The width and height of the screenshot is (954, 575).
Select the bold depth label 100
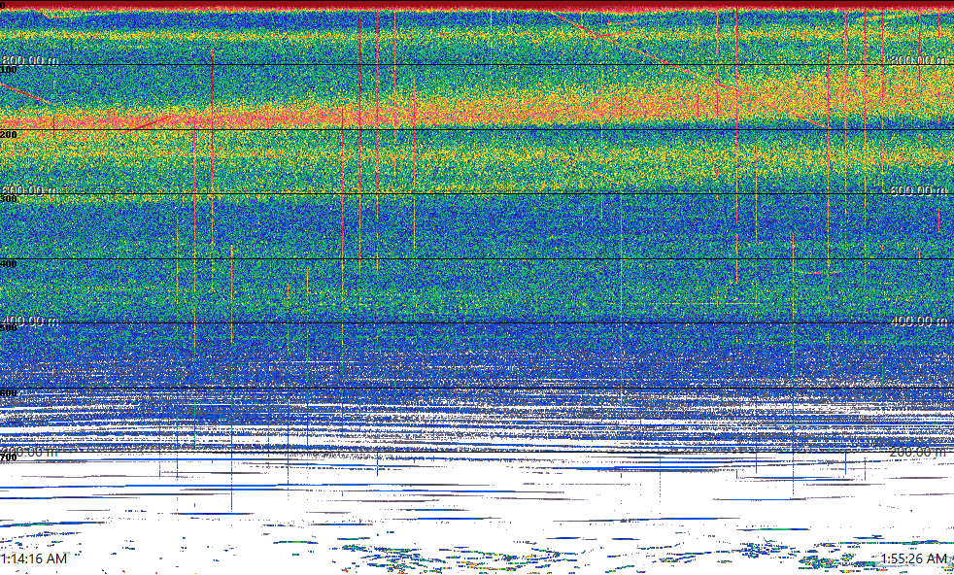tap(9, 69)
